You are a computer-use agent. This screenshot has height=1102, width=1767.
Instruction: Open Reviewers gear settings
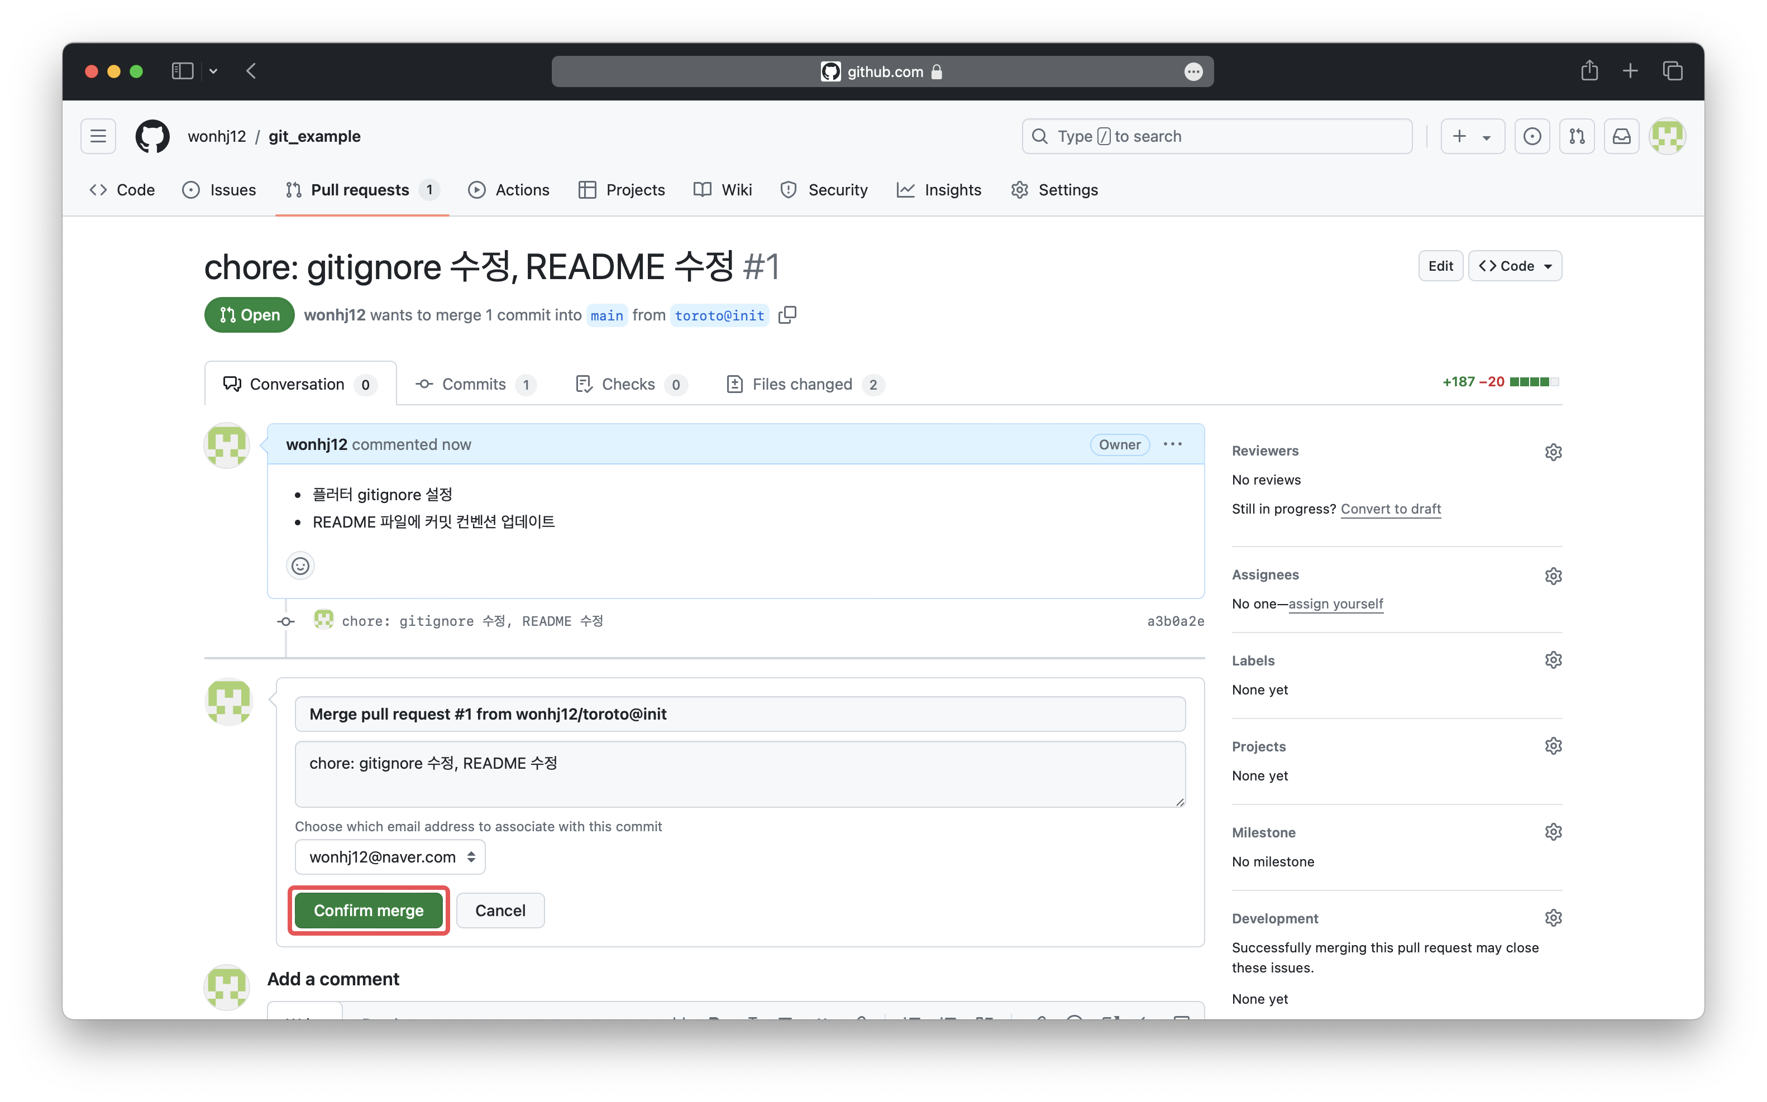1553,452
